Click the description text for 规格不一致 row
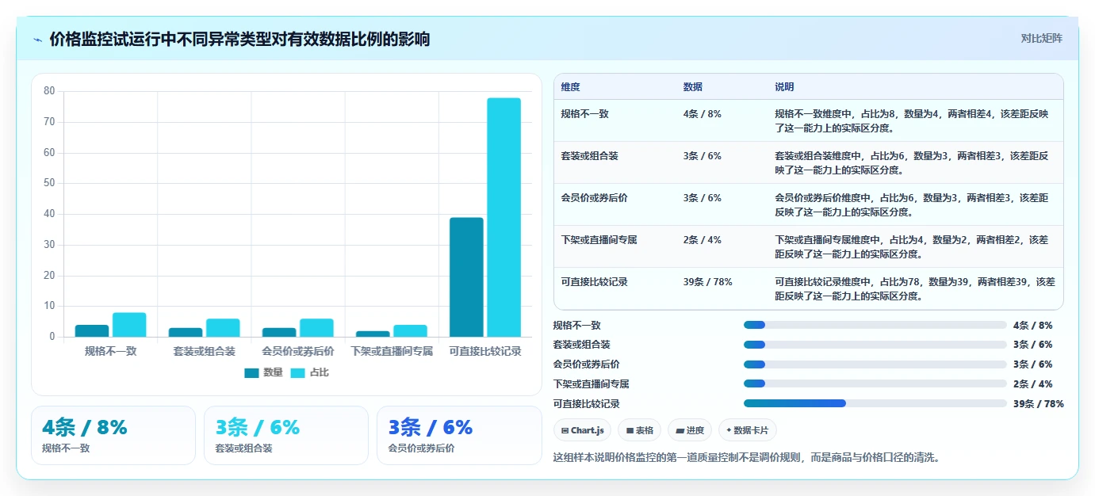The height and width of the screenshot is (496, 1095). click(912, 120)
